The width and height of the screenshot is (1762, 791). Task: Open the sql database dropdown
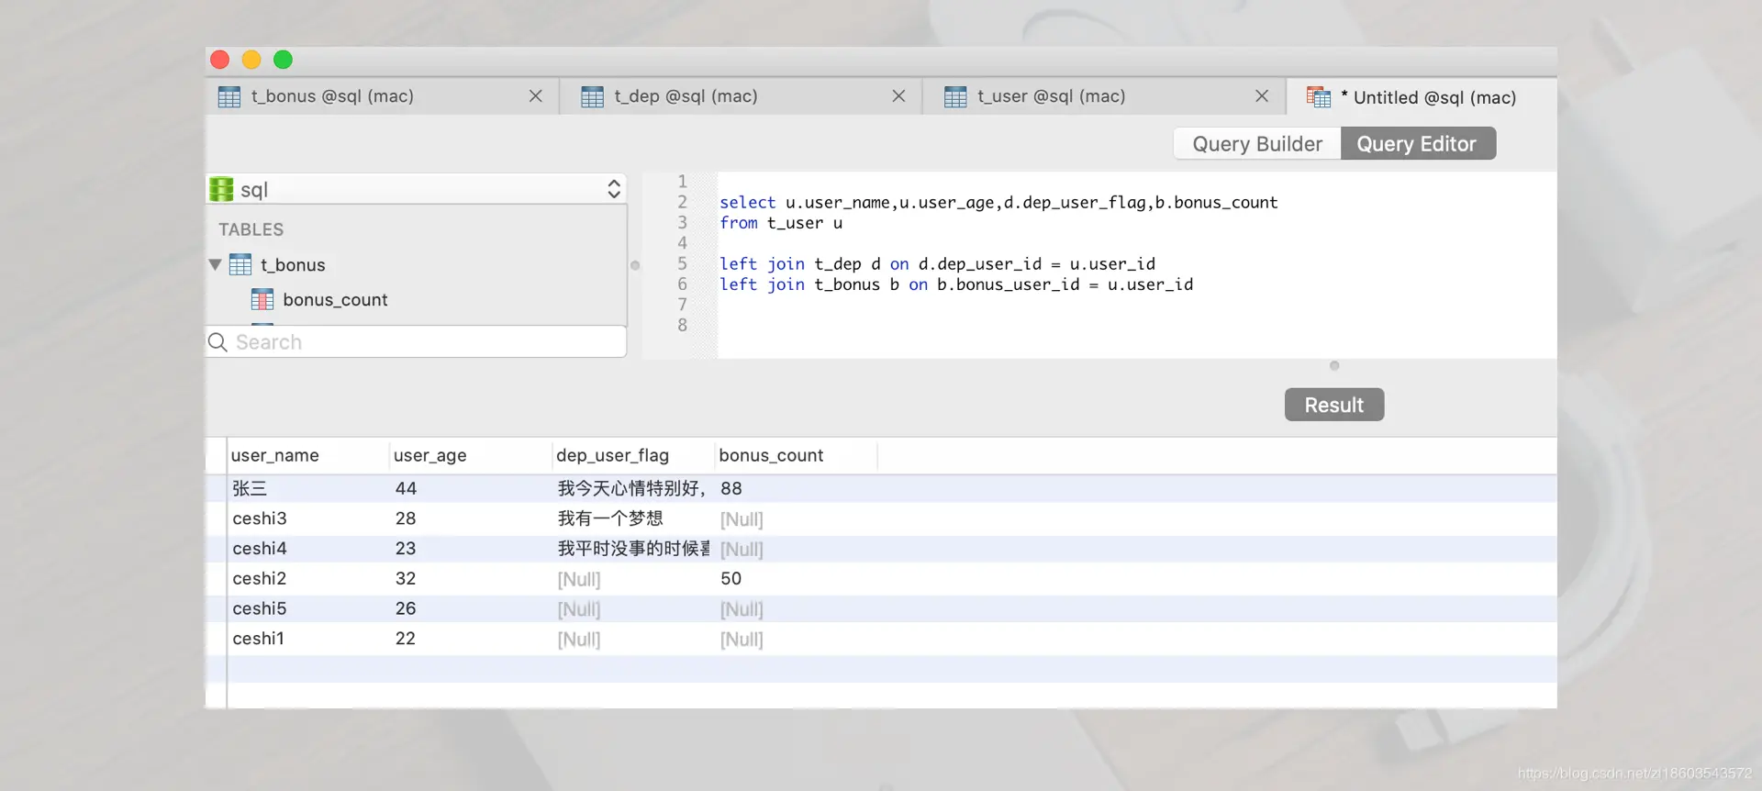point(417,190)
